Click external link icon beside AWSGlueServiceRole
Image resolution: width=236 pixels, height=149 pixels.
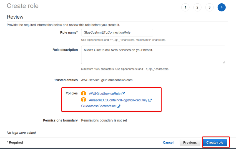tap(123, 94)
